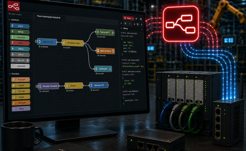246x151 pixels.
Task: Click the glowing Node-RED logo badge
Action: (181, 24)
